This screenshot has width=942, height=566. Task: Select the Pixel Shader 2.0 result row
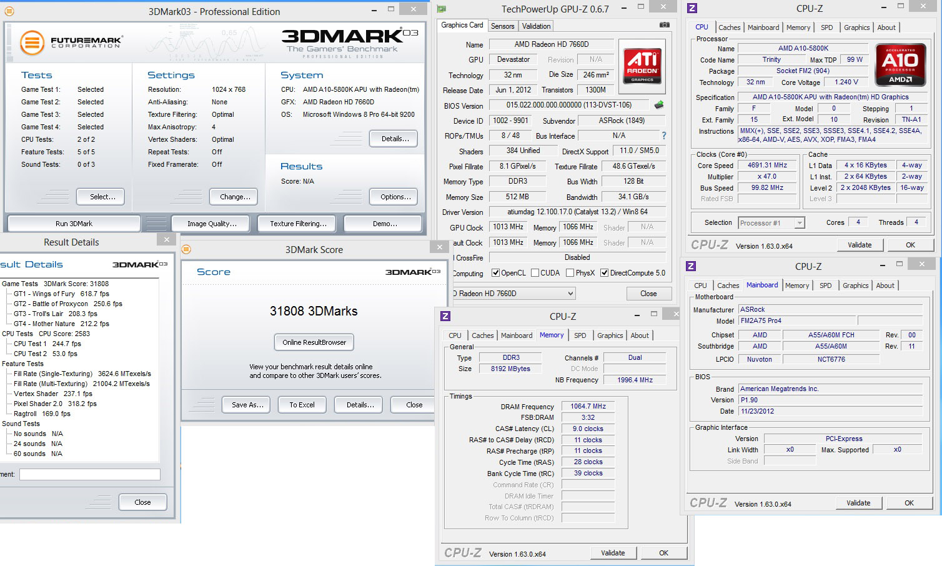click(55, 404)
